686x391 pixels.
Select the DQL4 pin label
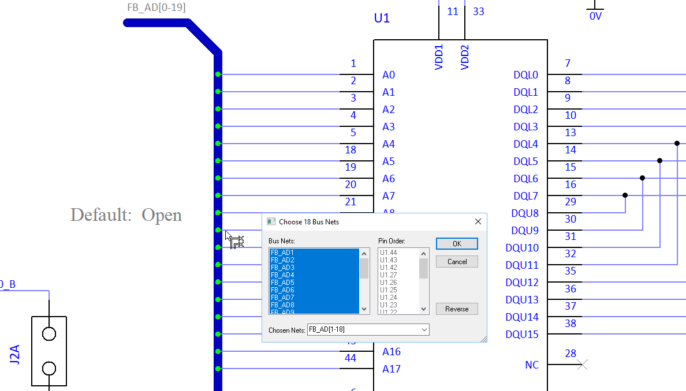coord(525,144)
